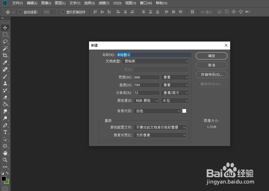This screenshot has width=269, height=191.
Task: Click 存储预设(S)... button
Action: [211, 74]
